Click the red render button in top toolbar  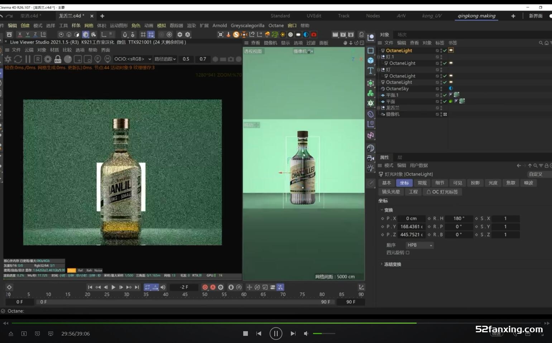pyautogui.click(x=314, y=34)
